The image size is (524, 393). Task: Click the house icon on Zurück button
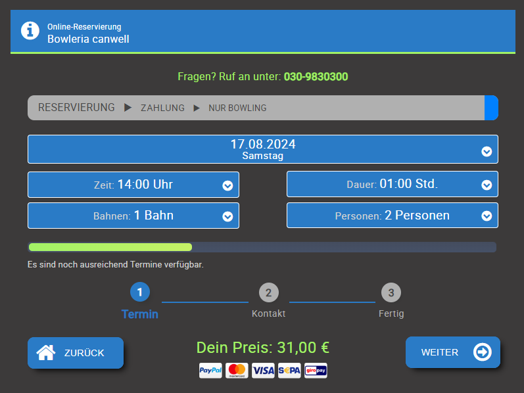[x=46, y=353]
